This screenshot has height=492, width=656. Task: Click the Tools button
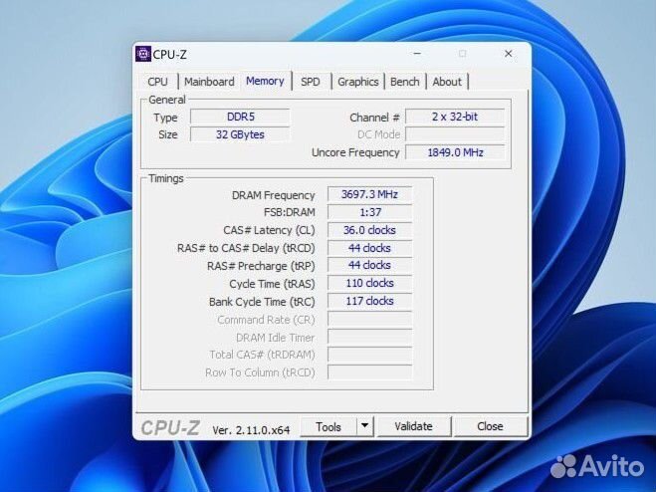tap(328, 426)
